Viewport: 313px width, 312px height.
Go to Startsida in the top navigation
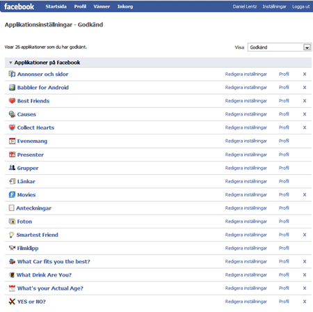[x=56, y=6]
